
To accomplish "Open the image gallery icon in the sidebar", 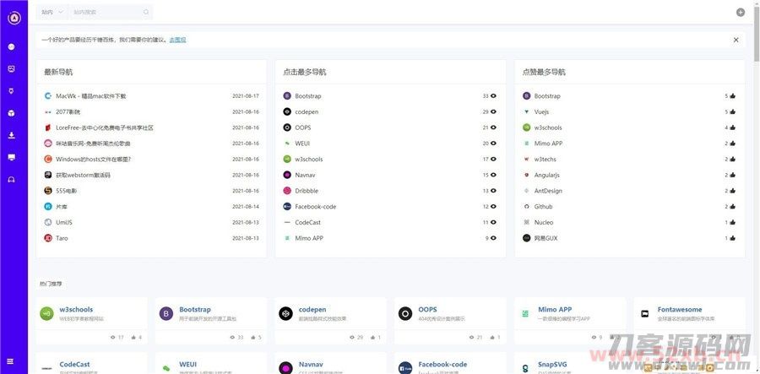I will click(x=12, y=68).
